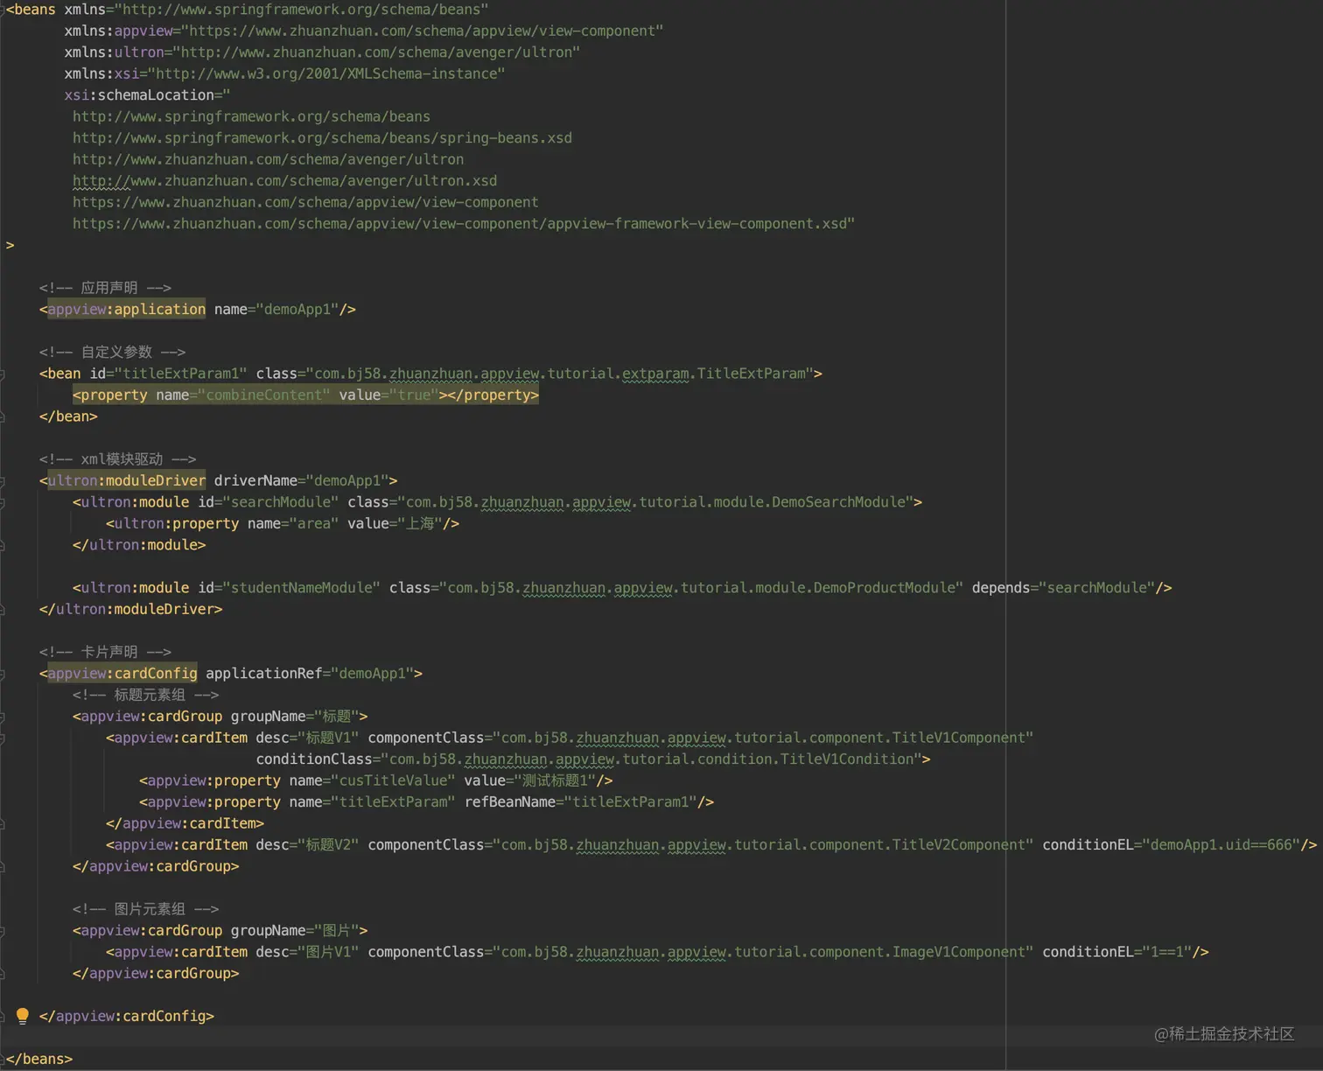Viewport: 1323px width, 1071px height.
Task: Click the "combineContent" property name
Action: point(264,395)
